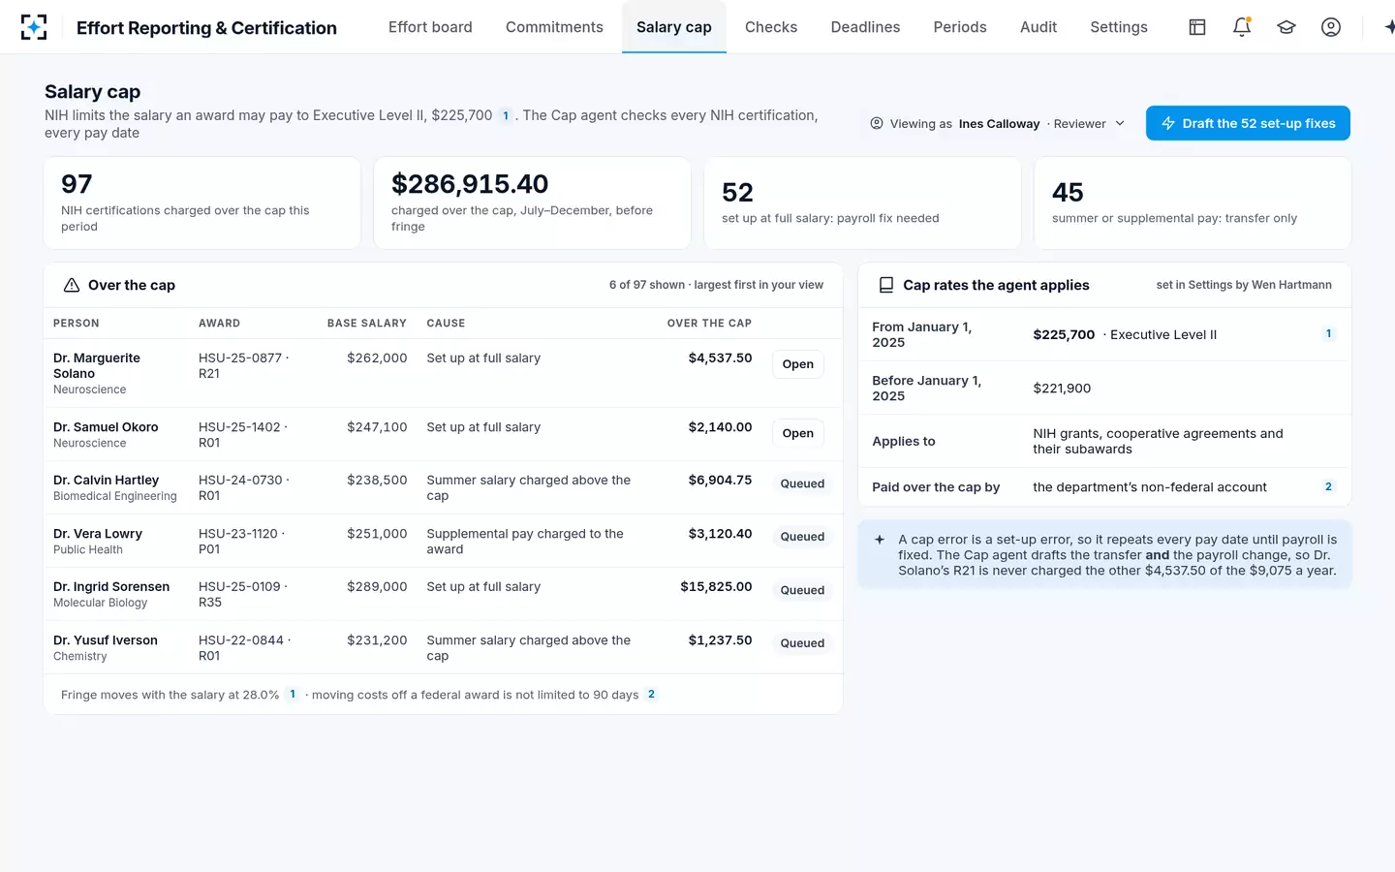1395x872 pixels.
Task: Go to the Checks tab
Action: [x=771, y=27]
